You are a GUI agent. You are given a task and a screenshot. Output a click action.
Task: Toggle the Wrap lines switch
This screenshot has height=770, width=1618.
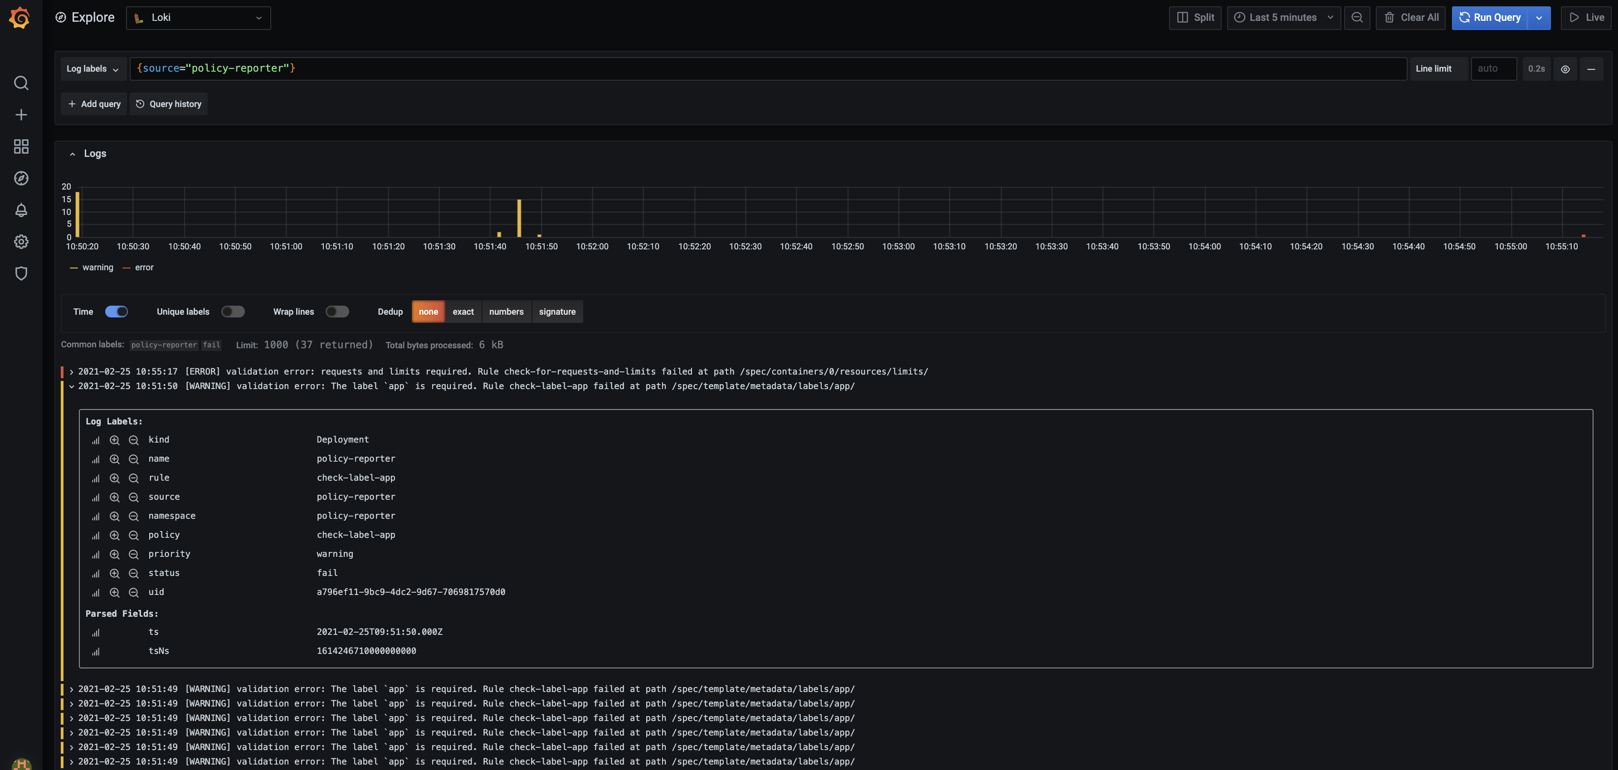[336, 312]
